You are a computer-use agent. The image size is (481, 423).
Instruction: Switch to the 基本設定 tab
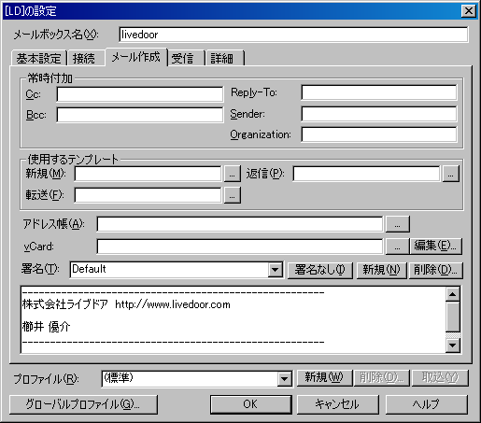[x=39, y=58]
